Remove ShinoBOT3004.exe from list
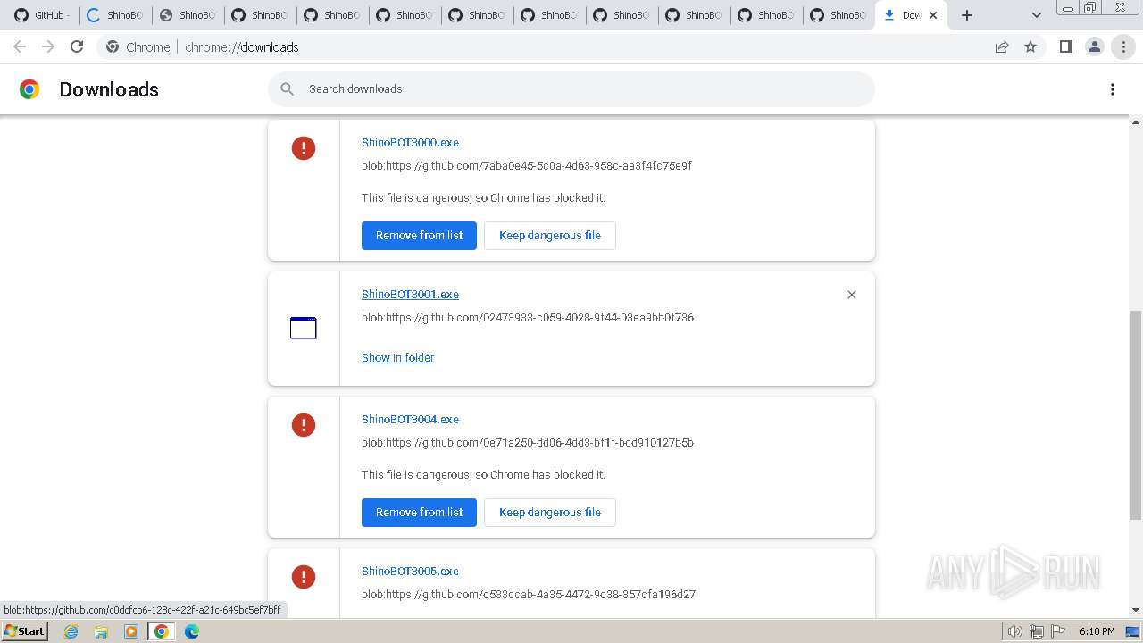Viewport: 1143px width, 643px height. click(x=419, y=513)
